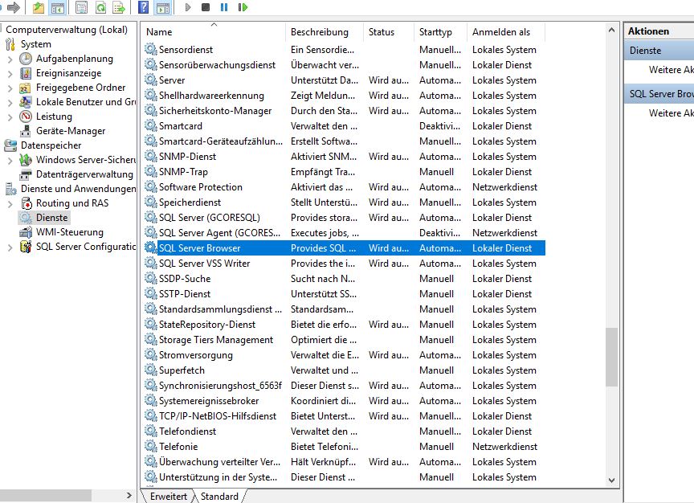
Task: Expand the Aufgabenplanung tree node
Action: pyautogui.click(x=10, y=59)
